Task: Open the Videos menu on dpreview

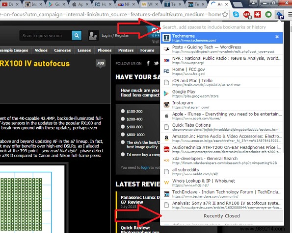Action: click(41, 50)
